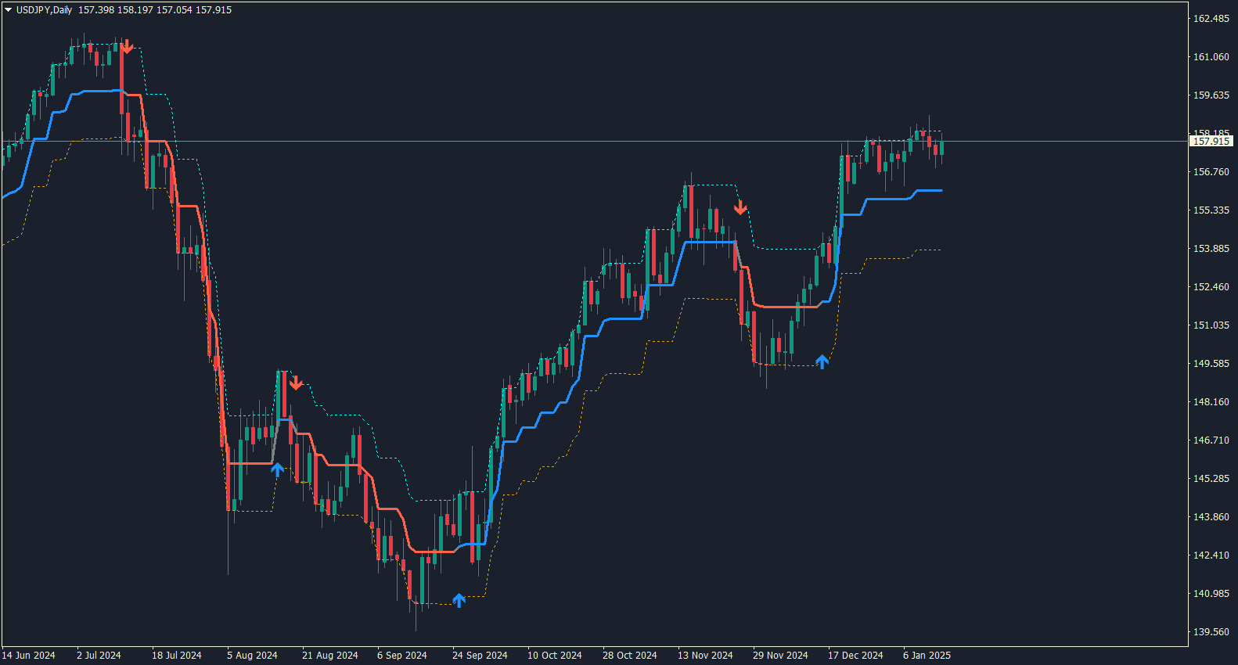Screen dimensions: 1238x665
Task: Click the 10 Oct 2024 date label
Action: coord(555,656)
